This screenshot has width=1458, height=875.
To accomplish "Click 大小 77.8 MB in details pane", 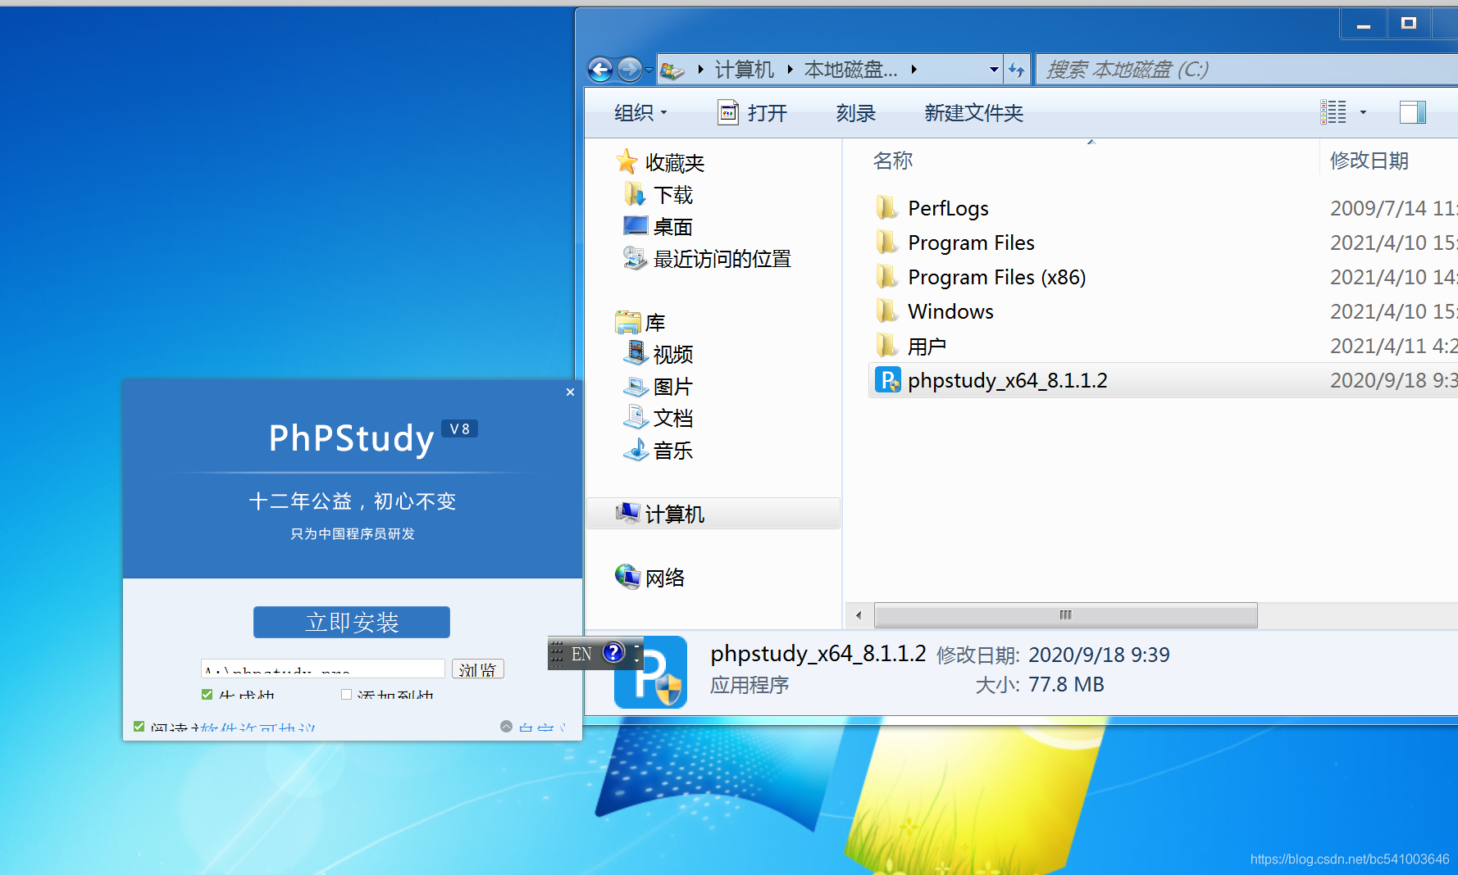I will click(1066, 684).
